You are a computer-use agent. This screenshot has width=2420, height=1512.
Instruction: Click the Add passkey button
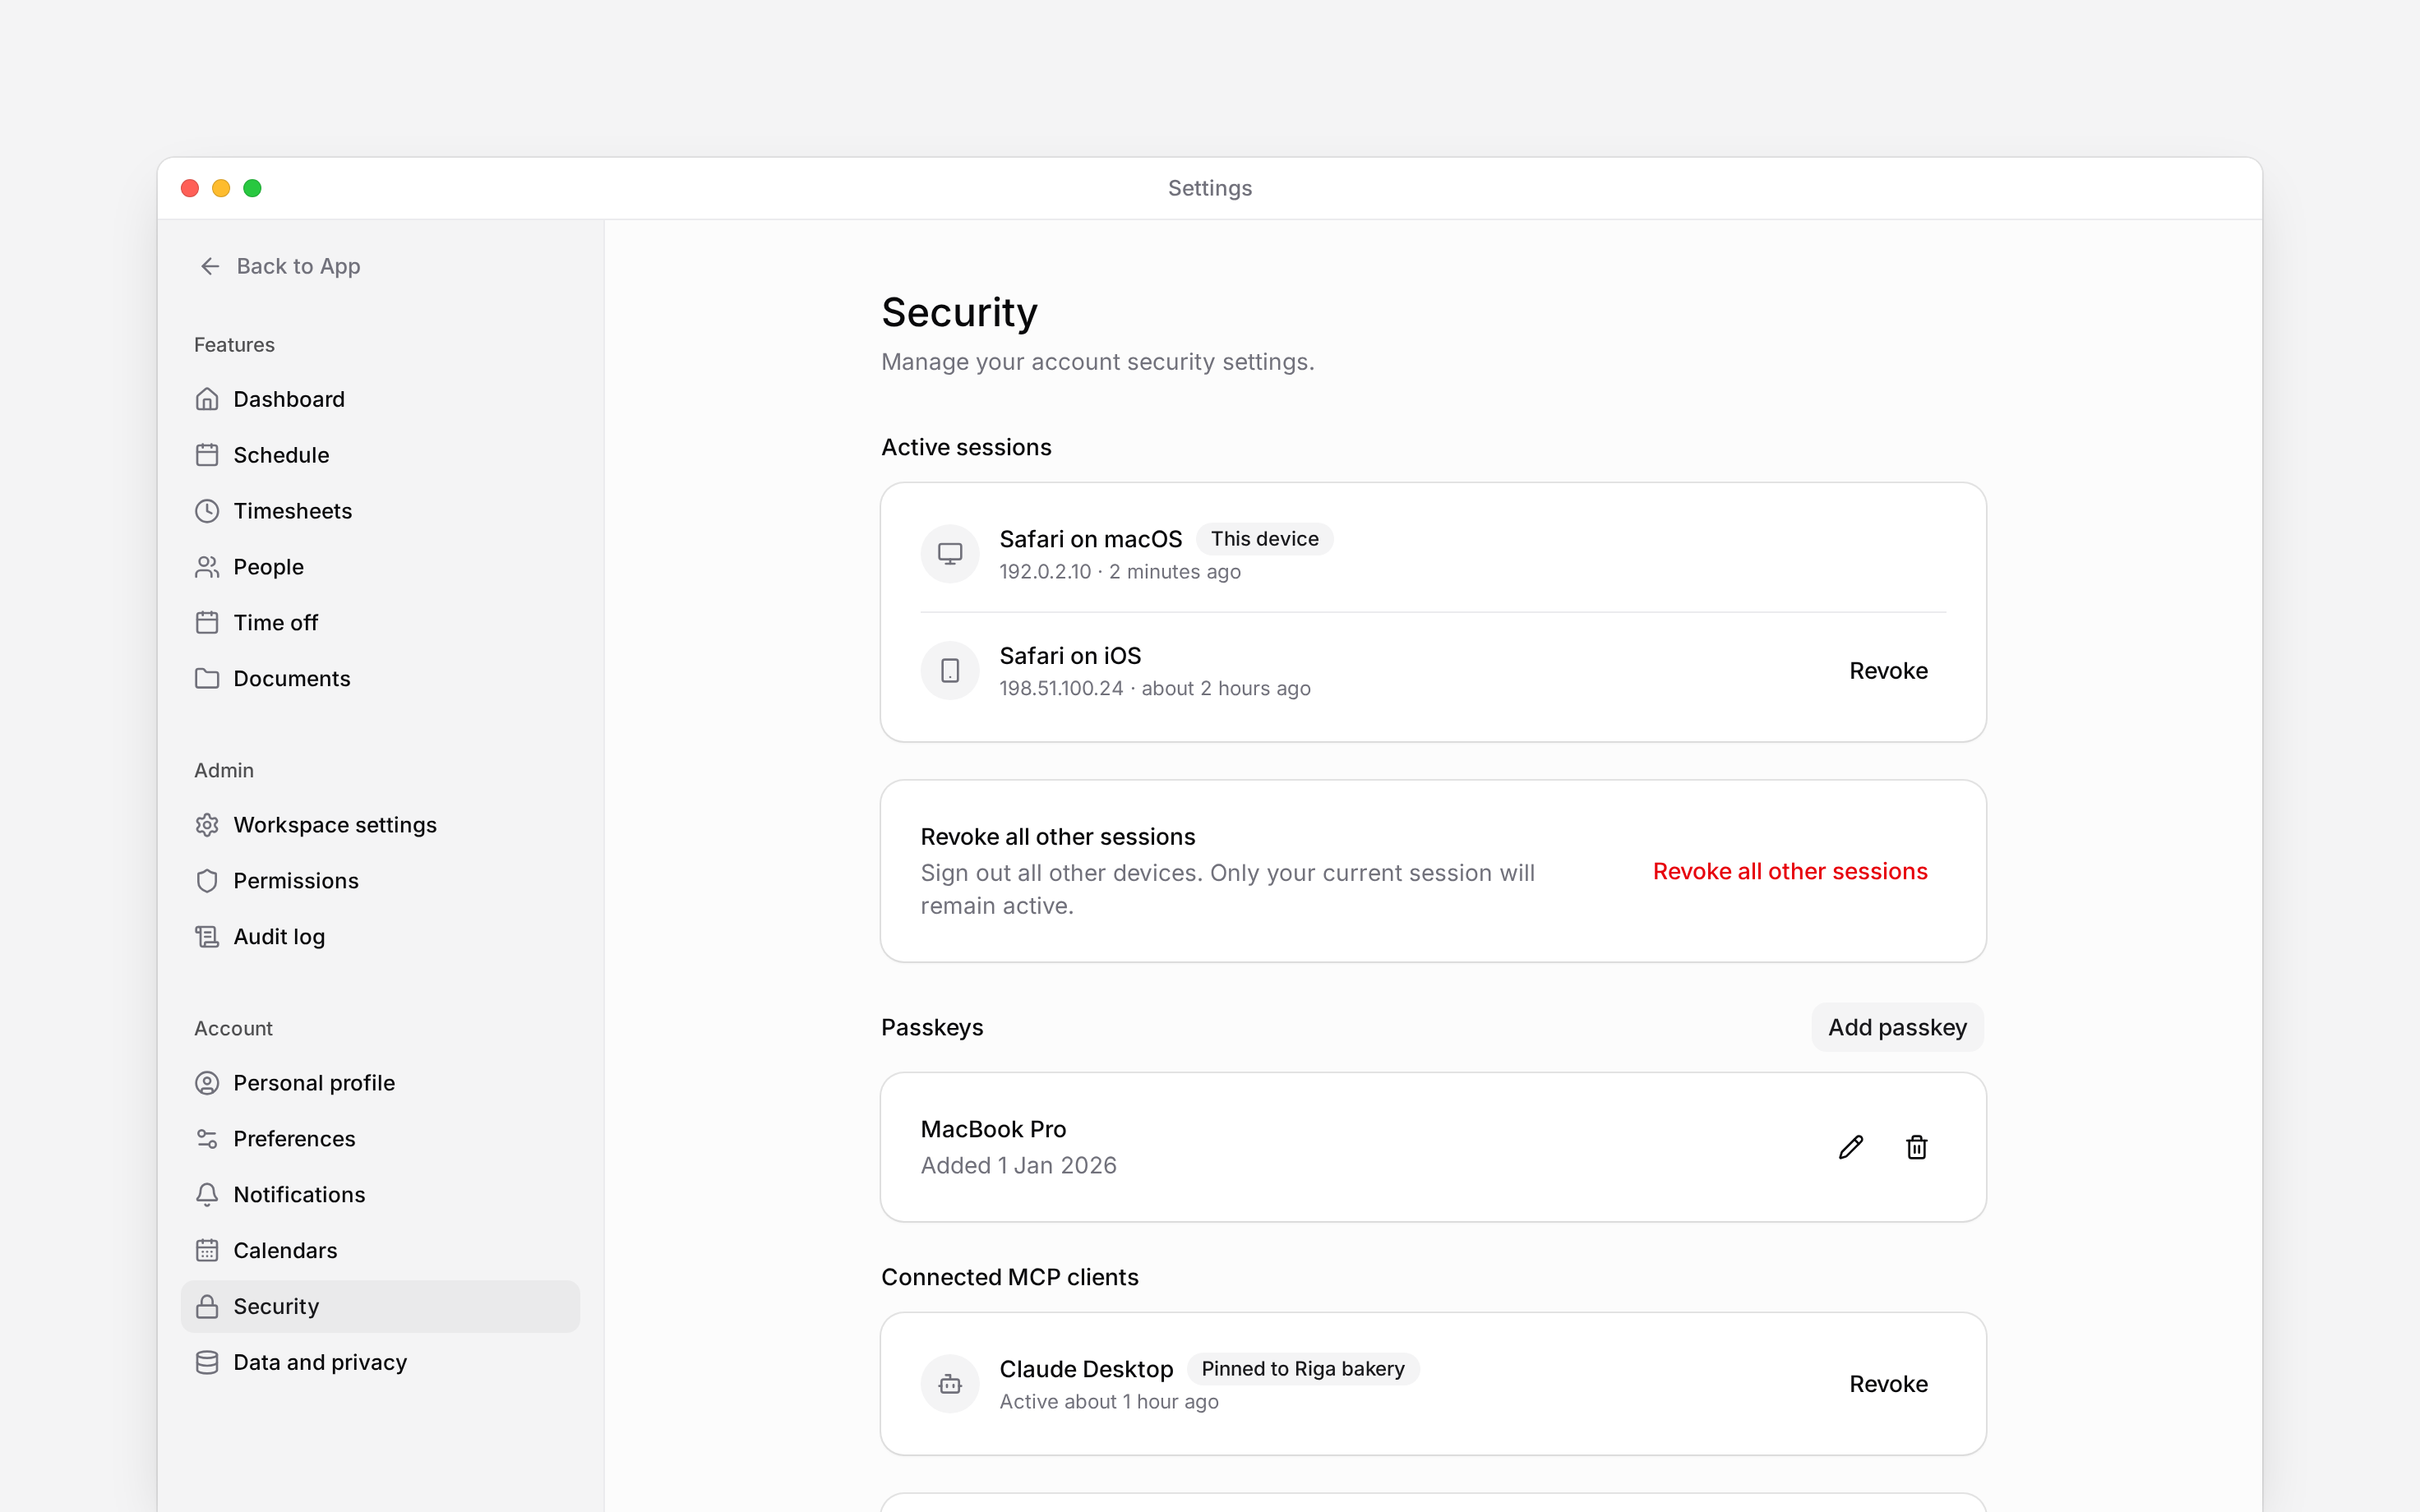(x=1897, y=1027)
